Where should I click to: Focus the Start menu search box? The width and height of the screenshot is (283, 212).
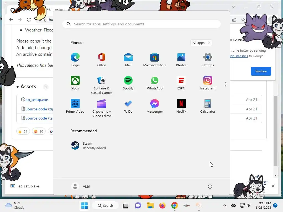pos(141,24)
